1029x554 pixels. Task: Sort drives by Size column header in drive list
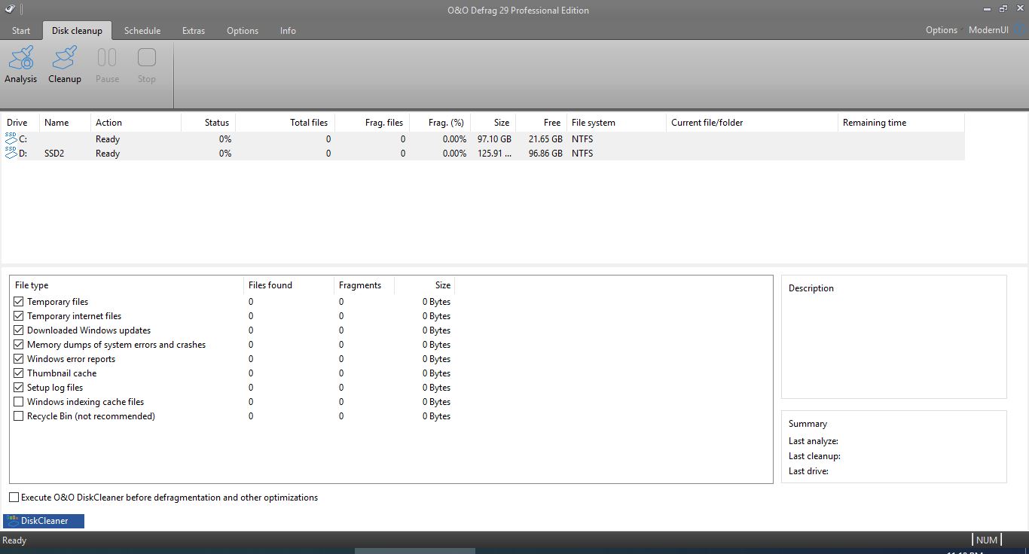(493, 123)
